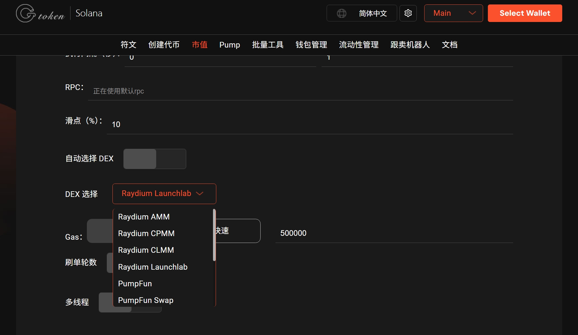Toggle the 自动选择 DEX switch
The width and height of the screenshot is (578, 335).
(155, 159)
